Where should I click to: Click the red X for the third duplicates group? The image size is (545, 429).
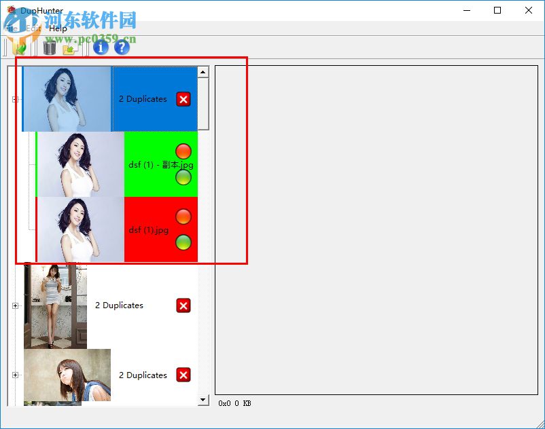coord(183,375)
